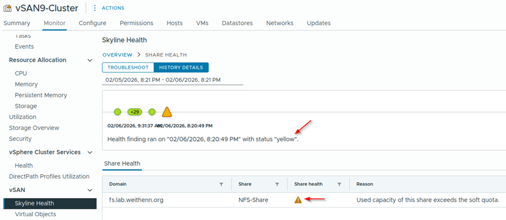
Task: Switch to the Datastores tab
Action: point(237,23)
